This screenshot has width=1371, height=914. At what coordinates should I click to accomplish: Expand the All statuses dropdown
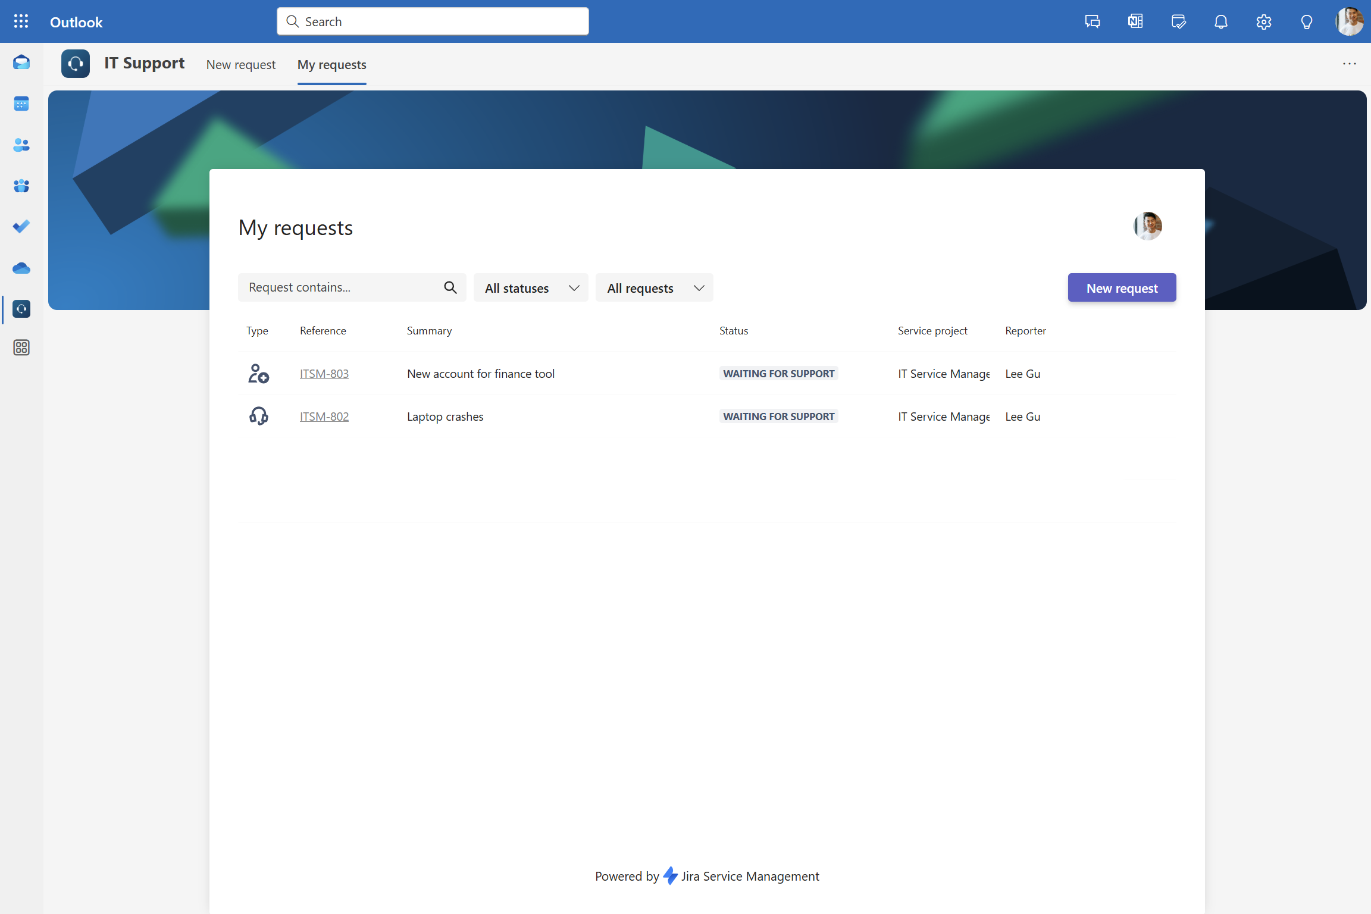click(531, 288)
